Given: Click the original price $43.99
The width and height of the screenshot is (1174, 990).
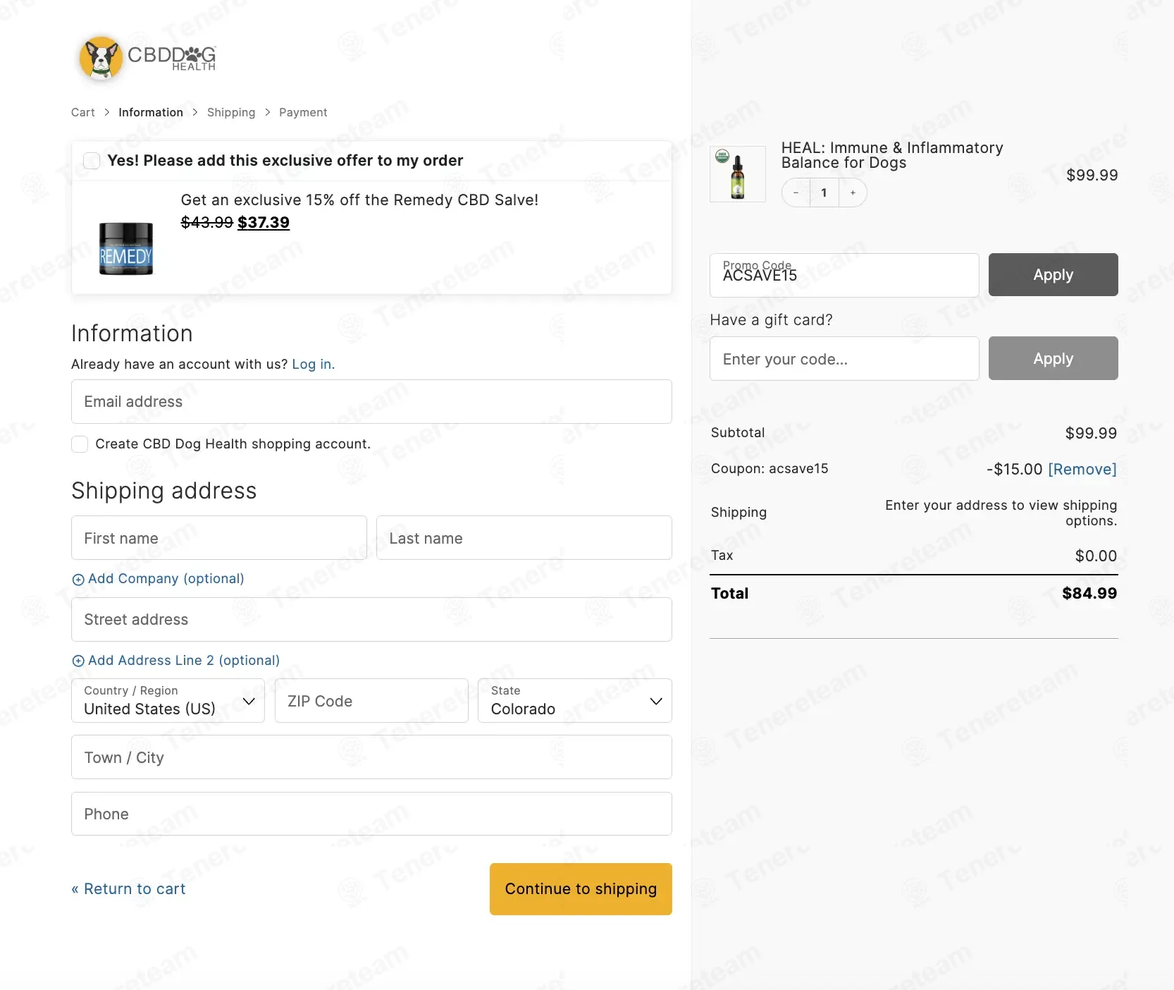Looking at the screenshot, I should coord(207,223).
